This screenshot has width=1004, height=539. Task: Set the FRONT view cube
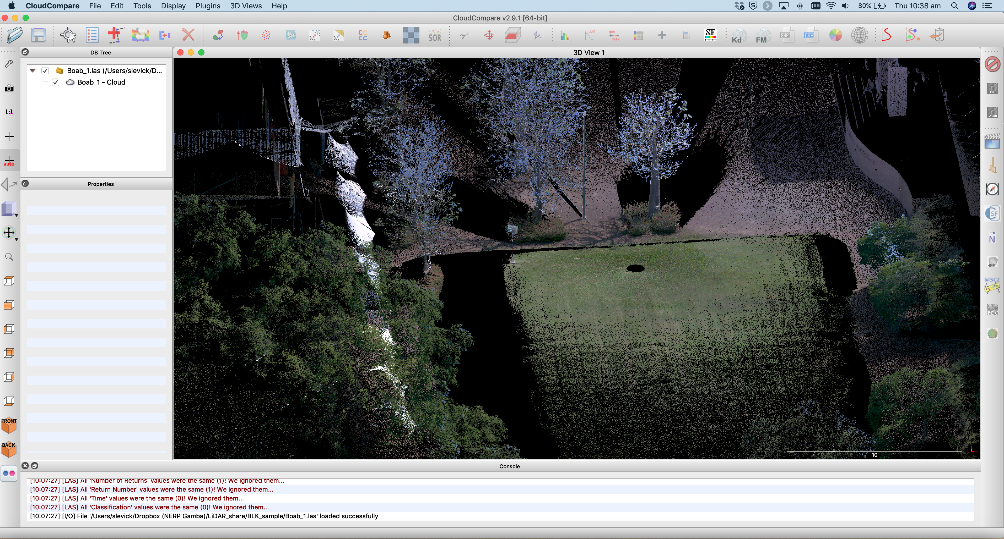tap(9, 425)
